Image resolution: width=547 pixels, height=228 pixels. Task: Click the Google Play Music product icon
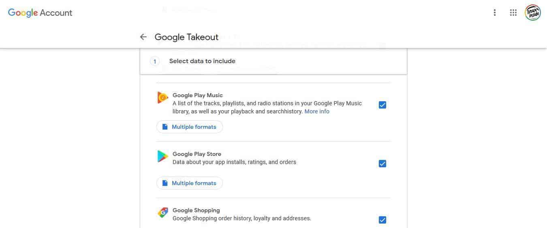[162, 98]
